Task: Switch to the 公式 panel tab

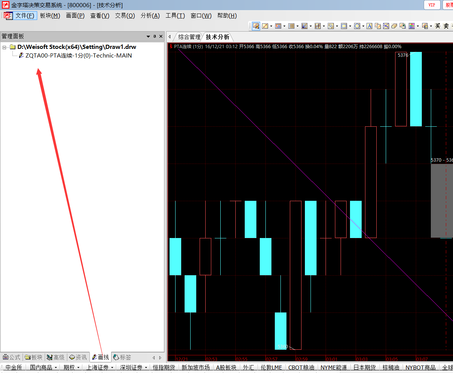Action: [12, 357]
